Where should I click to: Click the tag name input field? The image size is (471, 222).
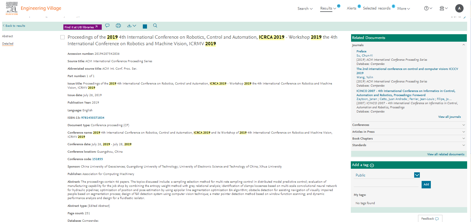click(386, 184)
